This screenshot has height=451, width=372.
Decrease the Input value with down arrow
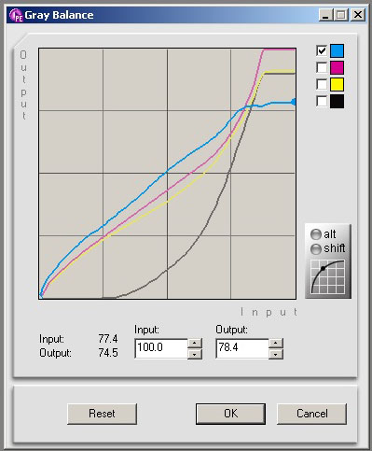click(195, 354)
